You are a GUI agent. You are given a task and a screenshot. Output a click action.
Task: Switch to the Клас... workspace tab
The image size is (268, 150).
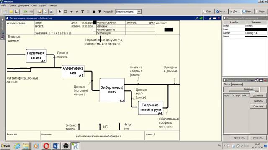tap(208, 11)
